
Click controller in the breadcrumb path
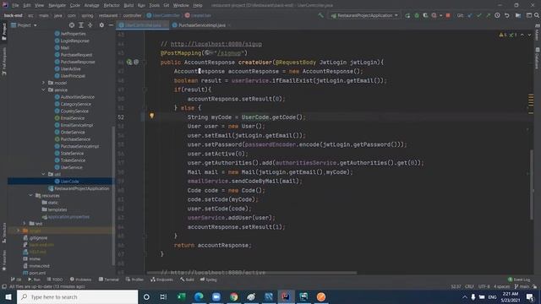[x=132, y=15]
